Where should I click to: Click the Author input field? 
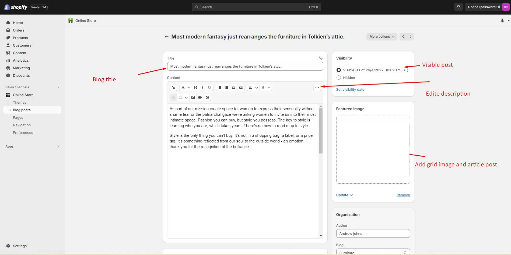[x=373, y=233]
